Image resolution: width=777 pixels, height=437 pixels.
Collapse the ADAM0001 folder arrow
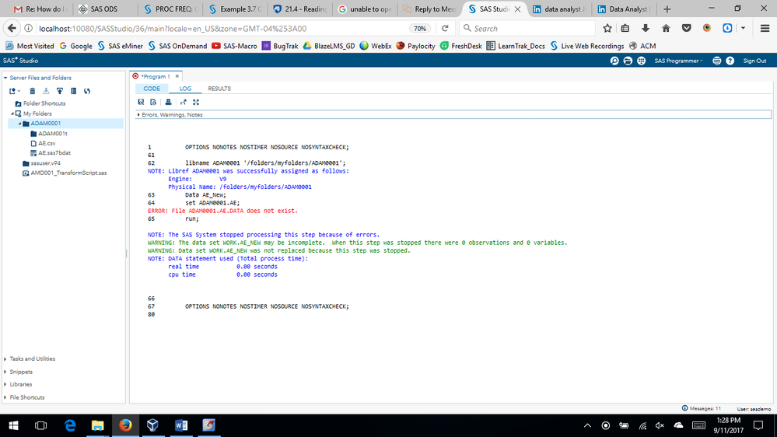tap(19, 124)
